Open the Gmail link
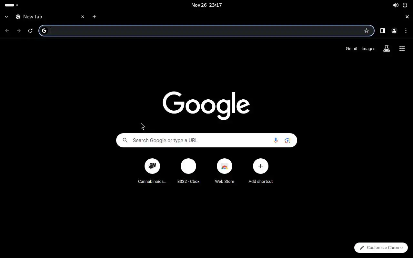Screen dimensions: 413x258 tap(351, 49)
